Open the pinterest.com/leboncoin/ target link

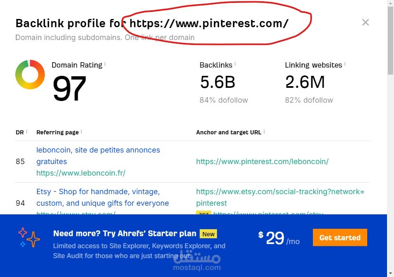262,162
